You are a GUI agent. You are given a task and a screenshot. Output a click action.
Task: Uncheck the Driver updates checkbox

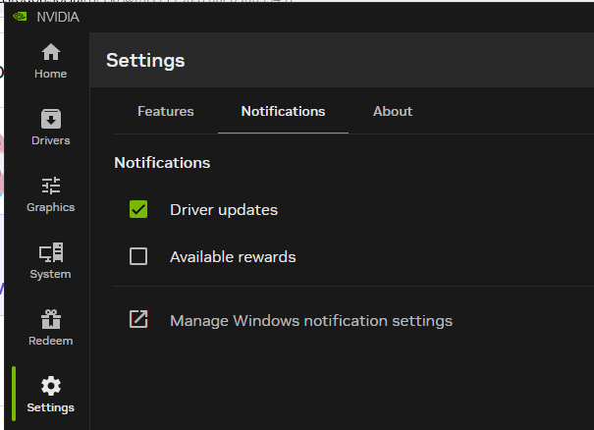coord(138,209)
